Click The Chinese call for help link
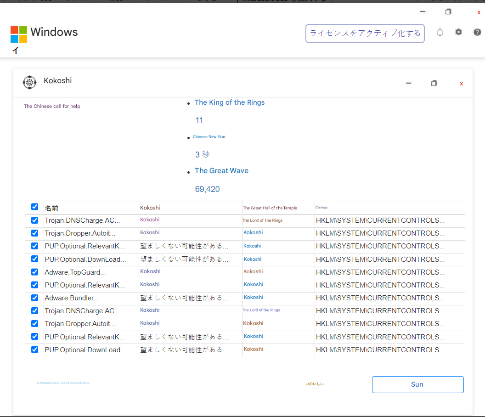Image resolution: width=485 pixels, height=417 pixels. (52, 106)
